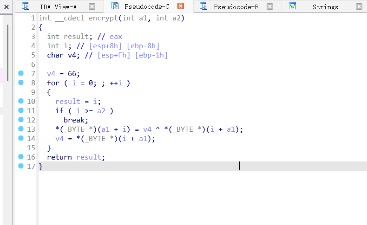Open the Pseudocode-B tab label
The width and height of the screenshot is (367, 225).
click(236, 6)
